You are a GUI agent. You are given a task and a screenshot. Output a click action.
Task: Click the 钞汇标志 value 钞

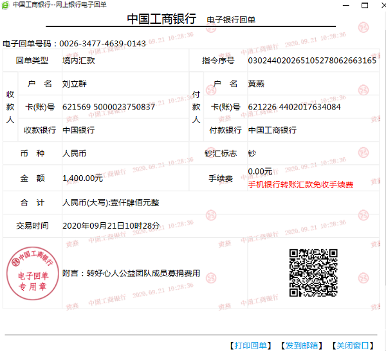[252, 153]
